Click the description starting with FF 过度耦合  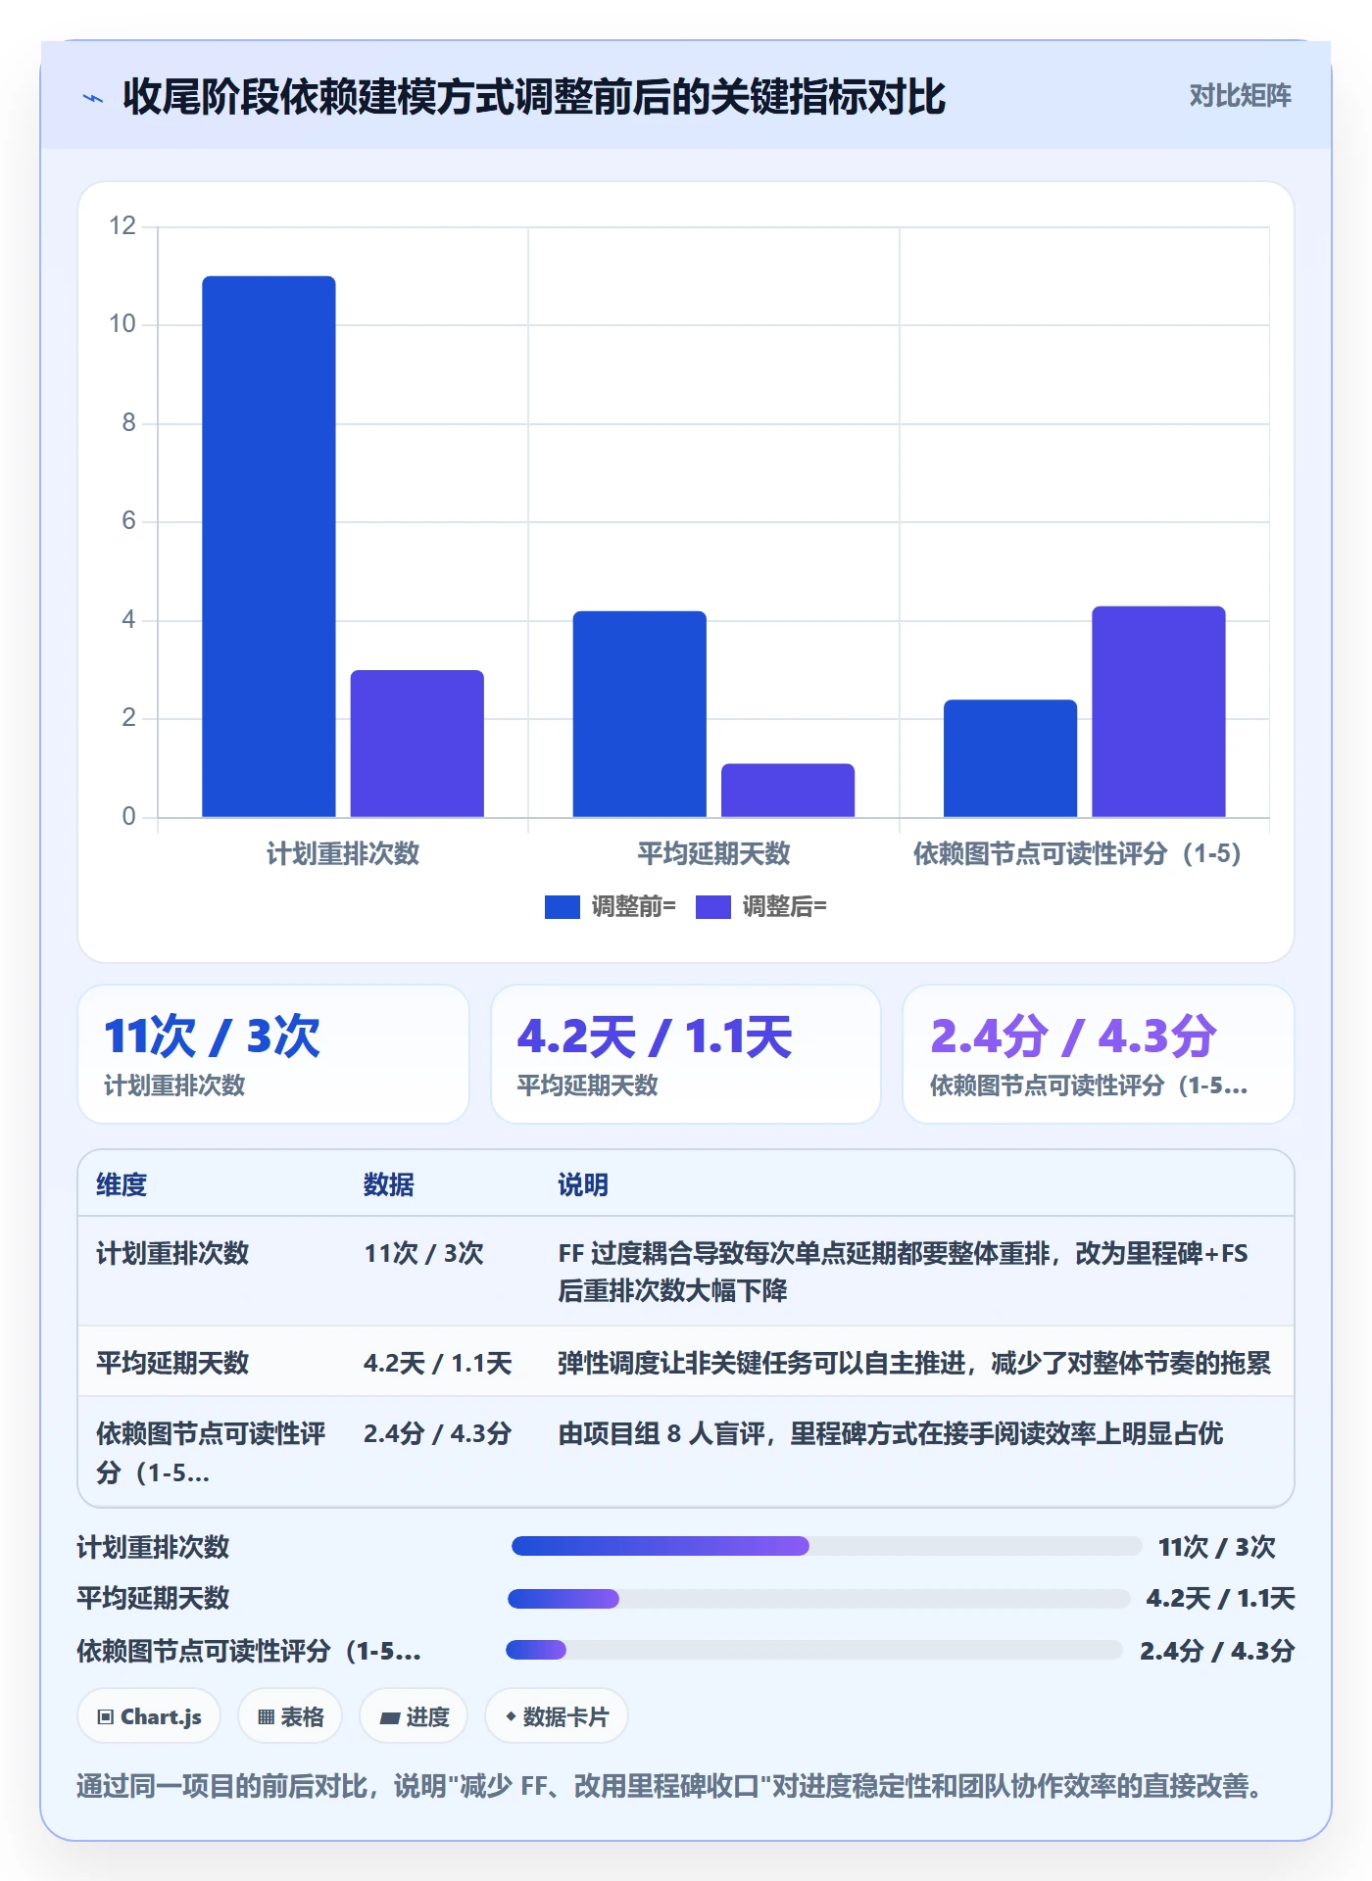coord(903,1272)
